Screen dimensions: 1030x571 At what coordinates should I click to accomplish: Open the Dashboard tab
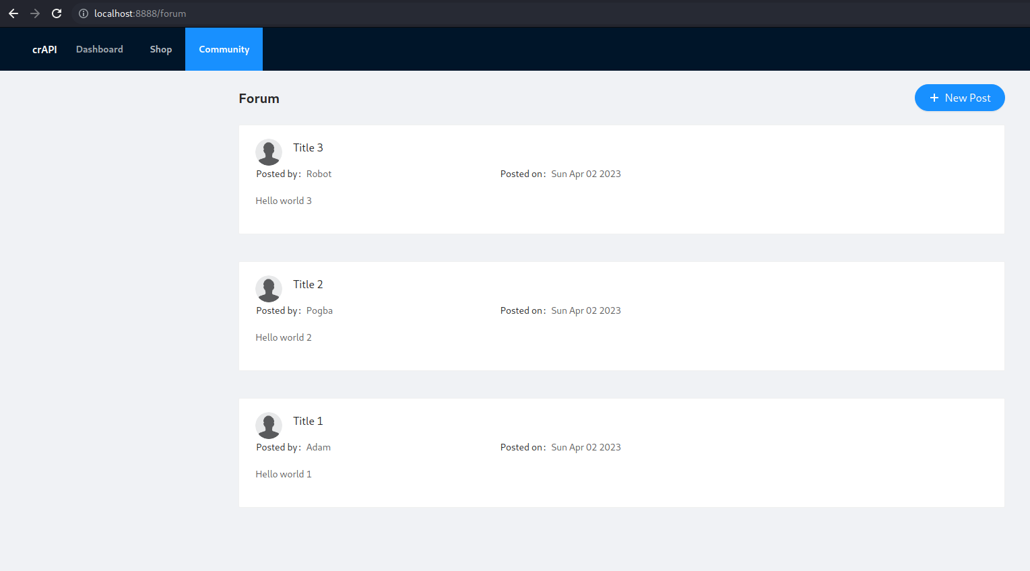100,49
